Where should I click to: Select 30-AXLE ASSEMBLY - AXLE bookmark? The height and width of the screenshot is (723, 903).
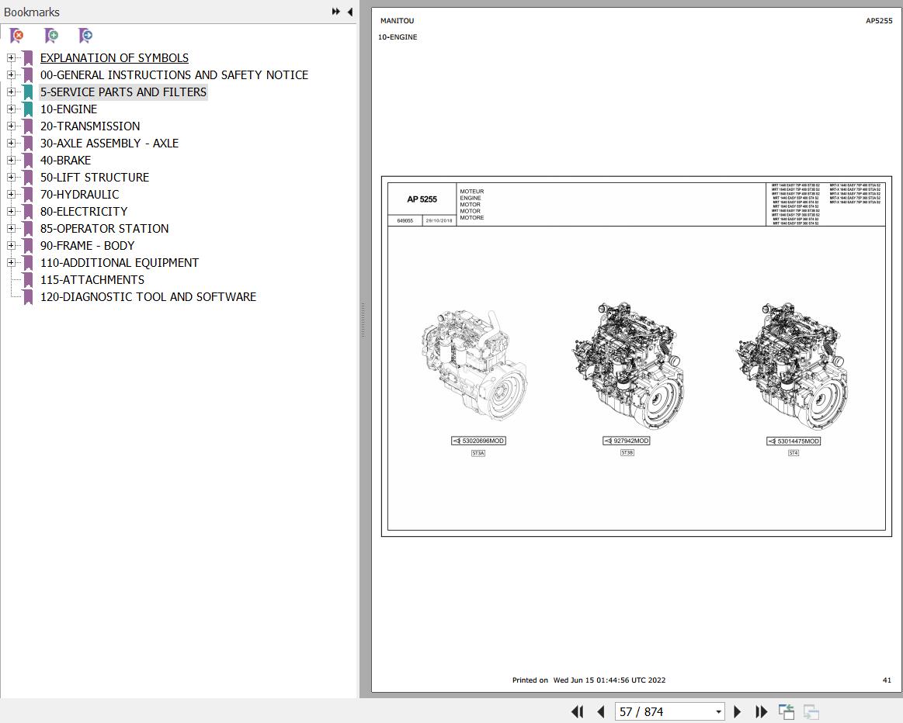(109, 144)
